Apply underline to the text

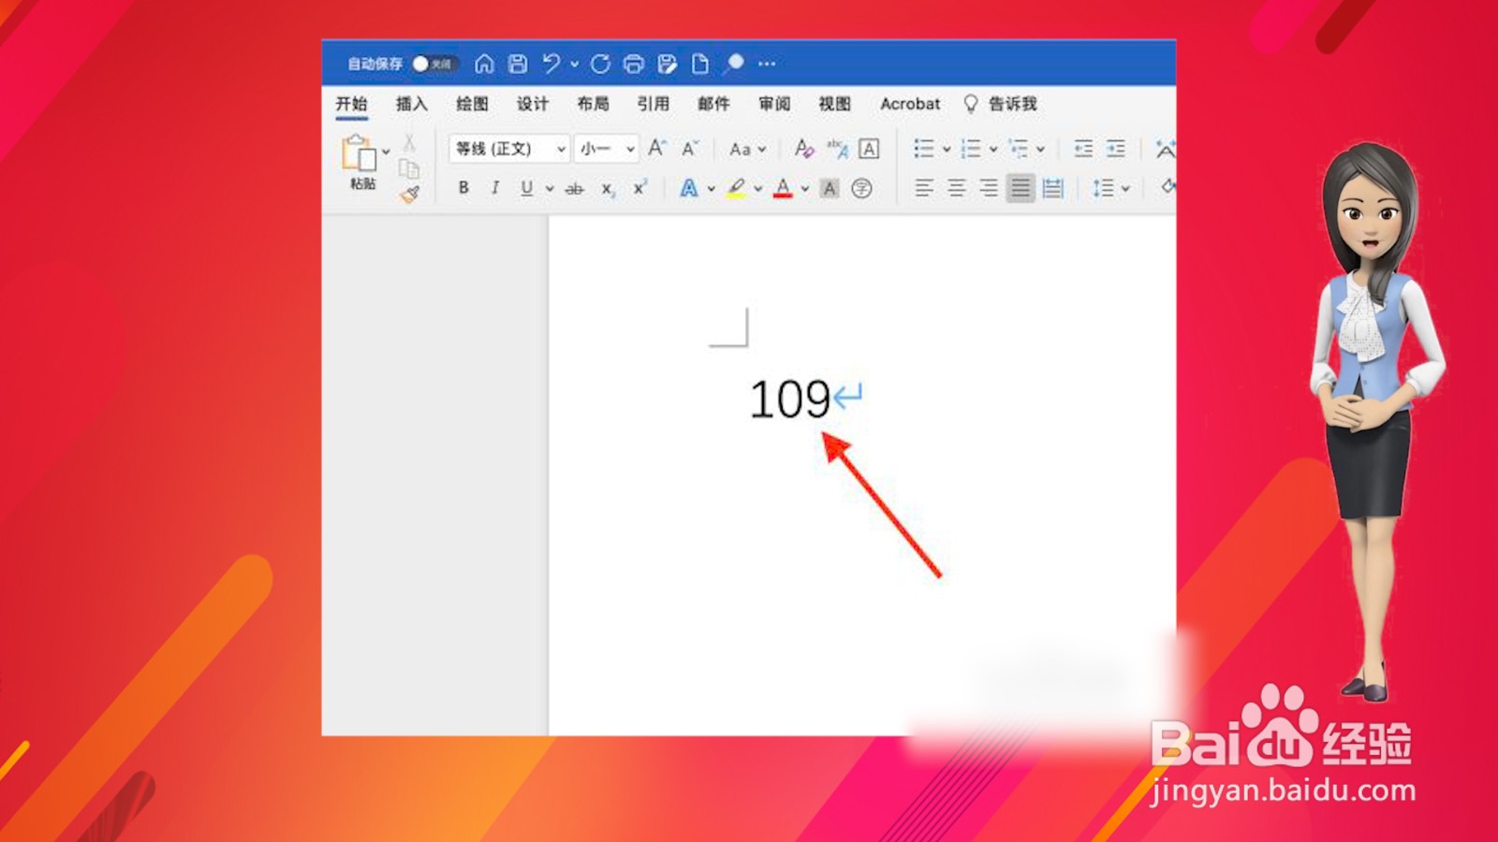pos(528,188)
